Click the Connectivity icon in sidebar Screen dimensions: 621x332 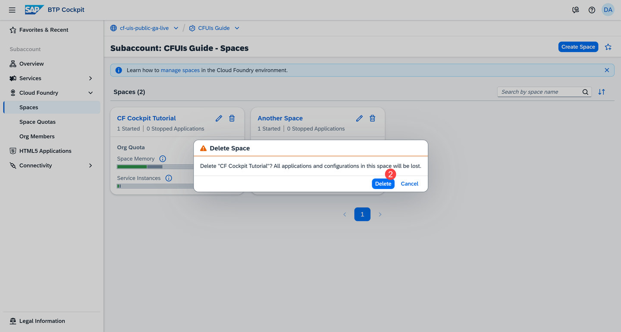click(13, 166)
